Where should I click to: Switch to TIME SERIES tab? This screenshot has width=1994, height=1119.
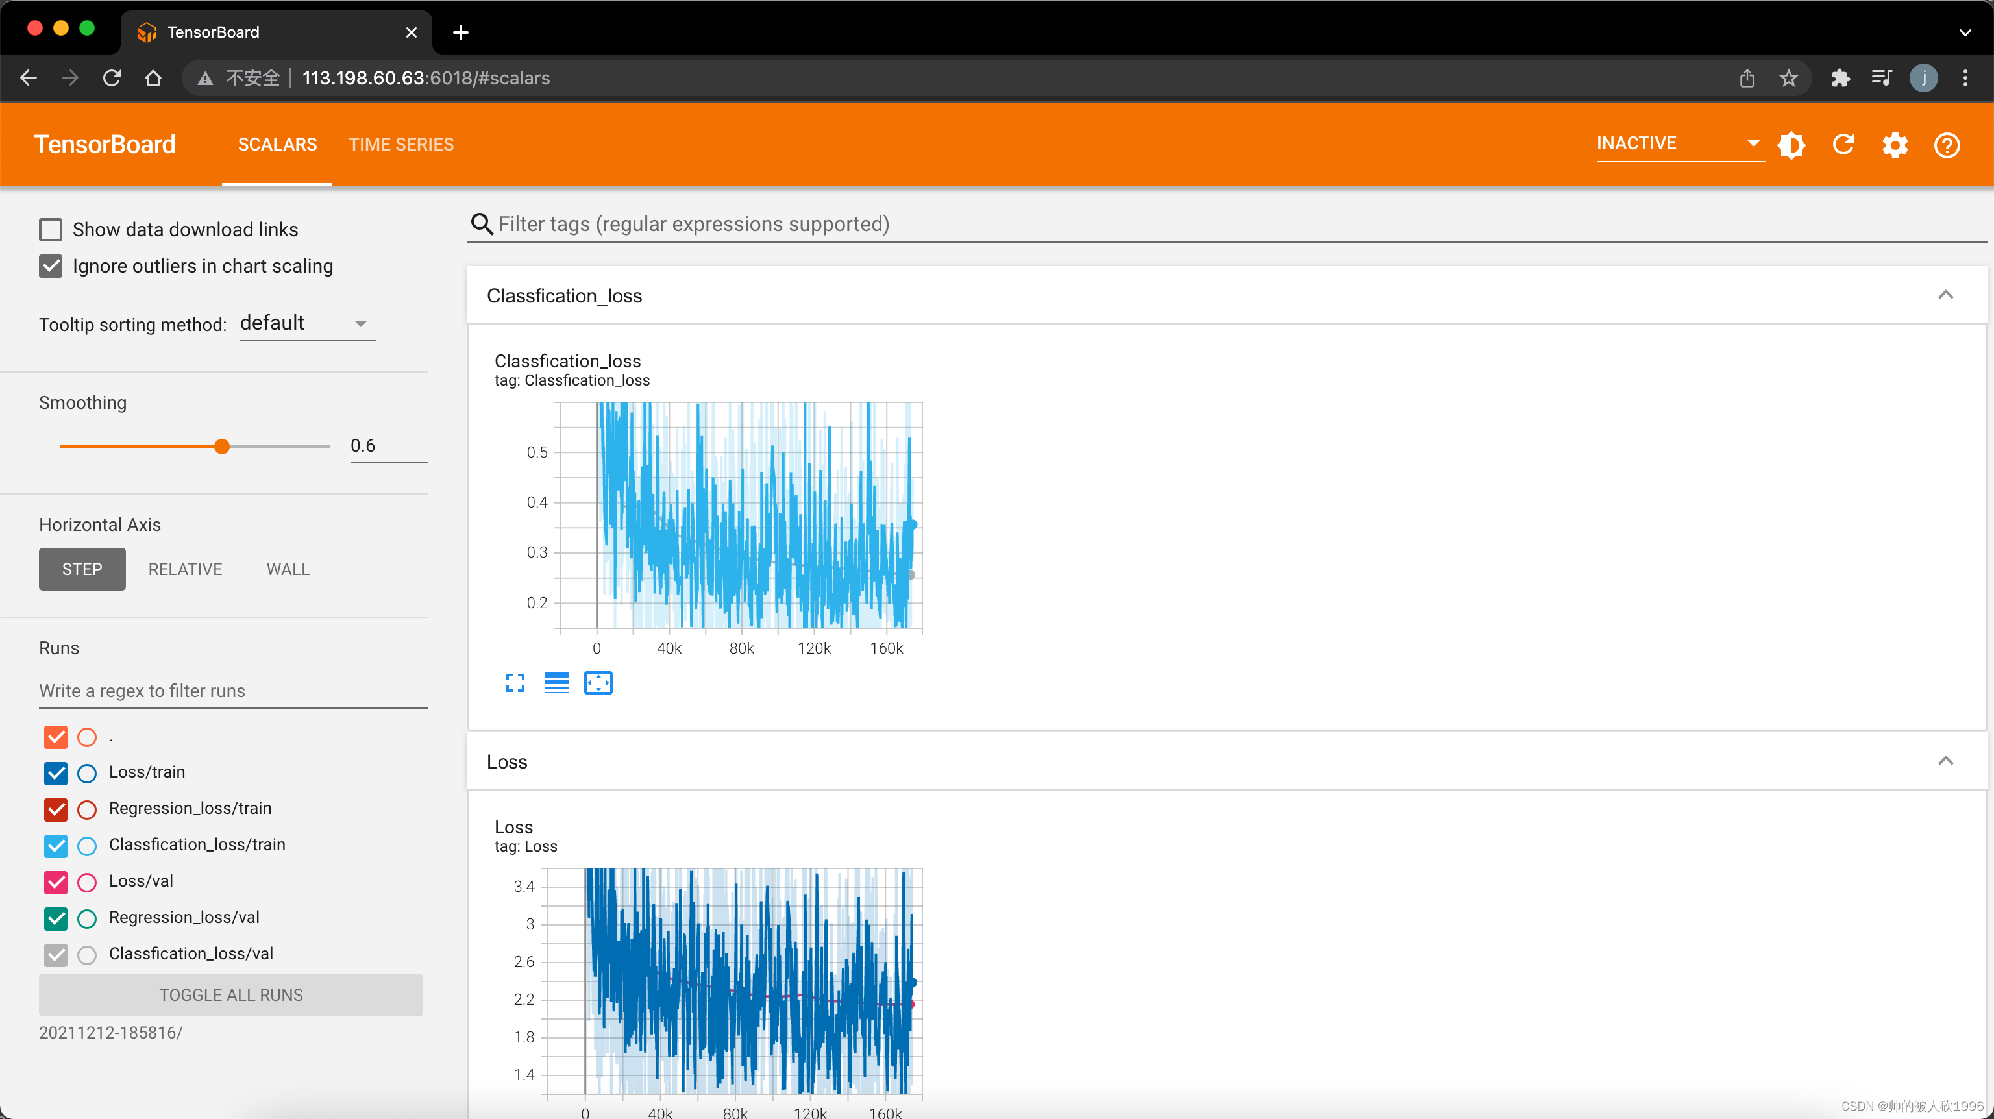point(400,142)
